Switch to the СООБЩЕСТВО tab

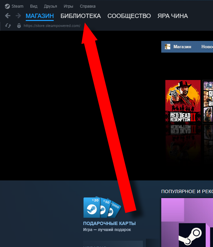pyautogui.click(x=129, y=16)
